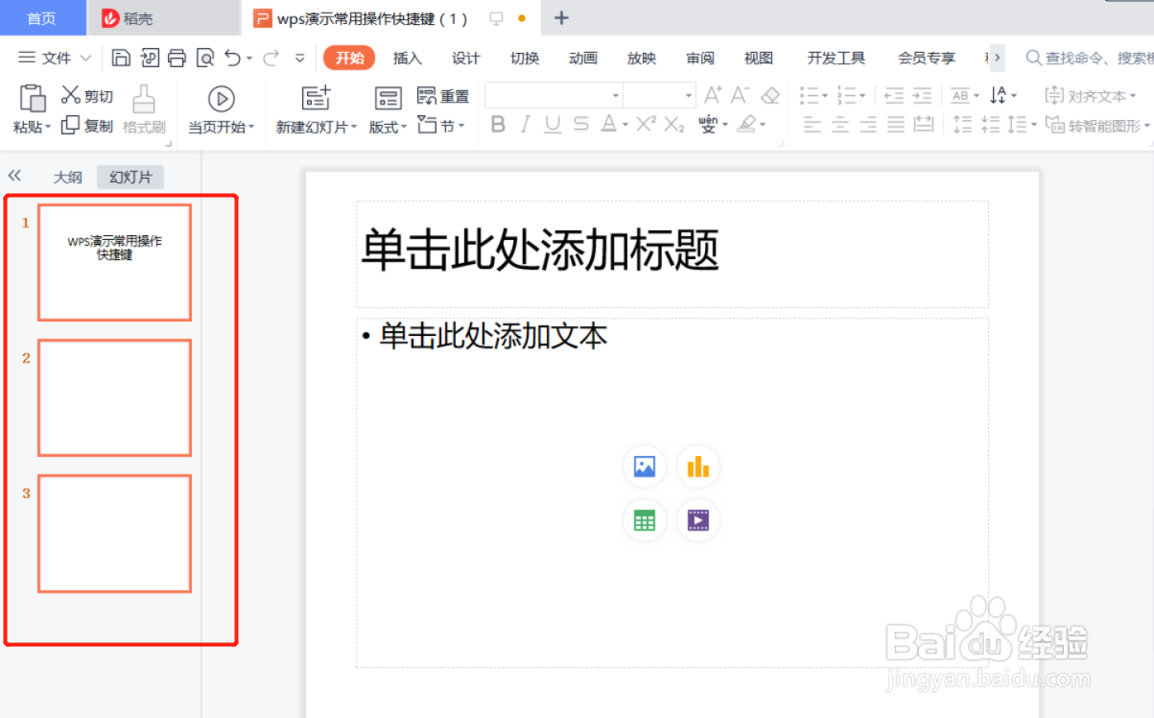Align text left icon
Image resolution: width=1154 pixels, height=718 pixels.
813,124
